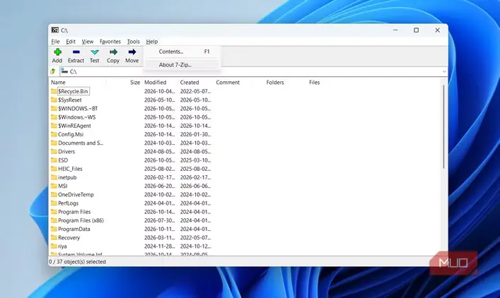Expand the address bar dropdown arrow

pyautogui.click(x=444, y=71)
